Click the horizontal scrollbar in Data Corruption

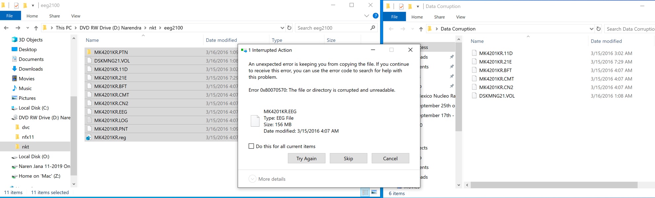pos(554,185)
